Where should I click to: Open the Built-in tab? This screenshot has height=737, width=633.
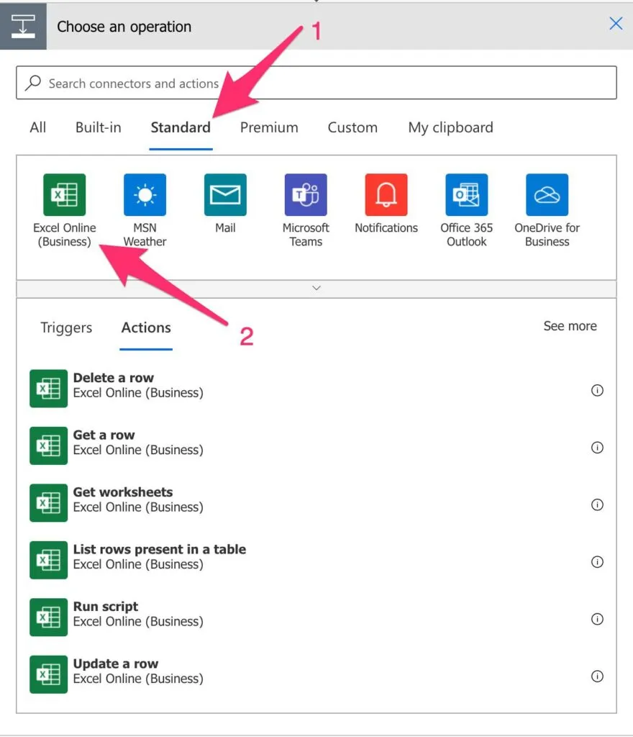click(99, 127)
